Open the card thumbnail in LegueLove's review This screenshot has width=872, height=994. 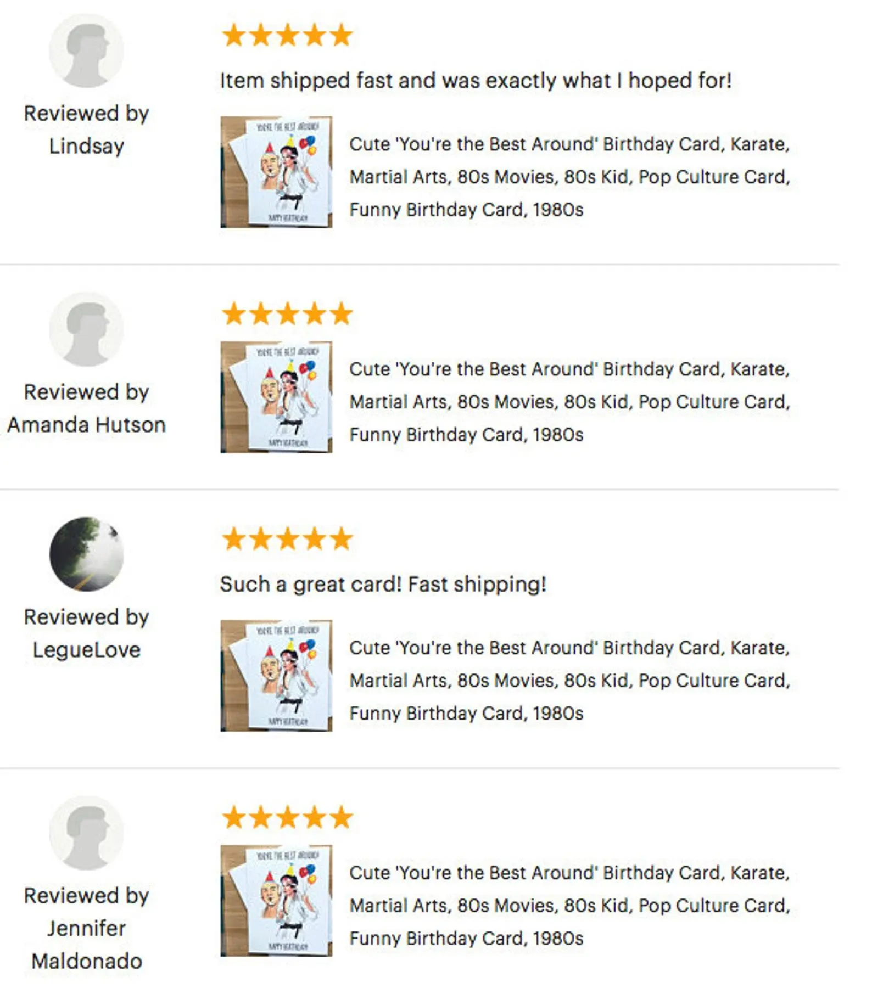pos(276,676)
